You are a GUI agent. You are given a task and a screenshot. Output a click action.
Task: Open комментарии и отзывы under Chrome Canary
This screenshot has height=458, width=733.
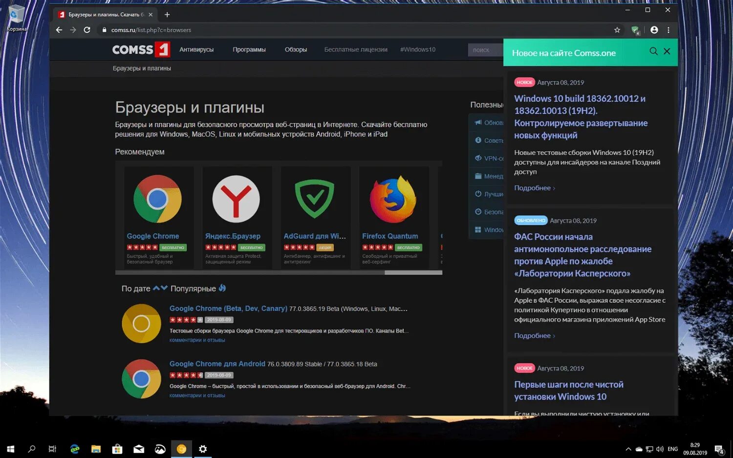[x=197, y=340]
